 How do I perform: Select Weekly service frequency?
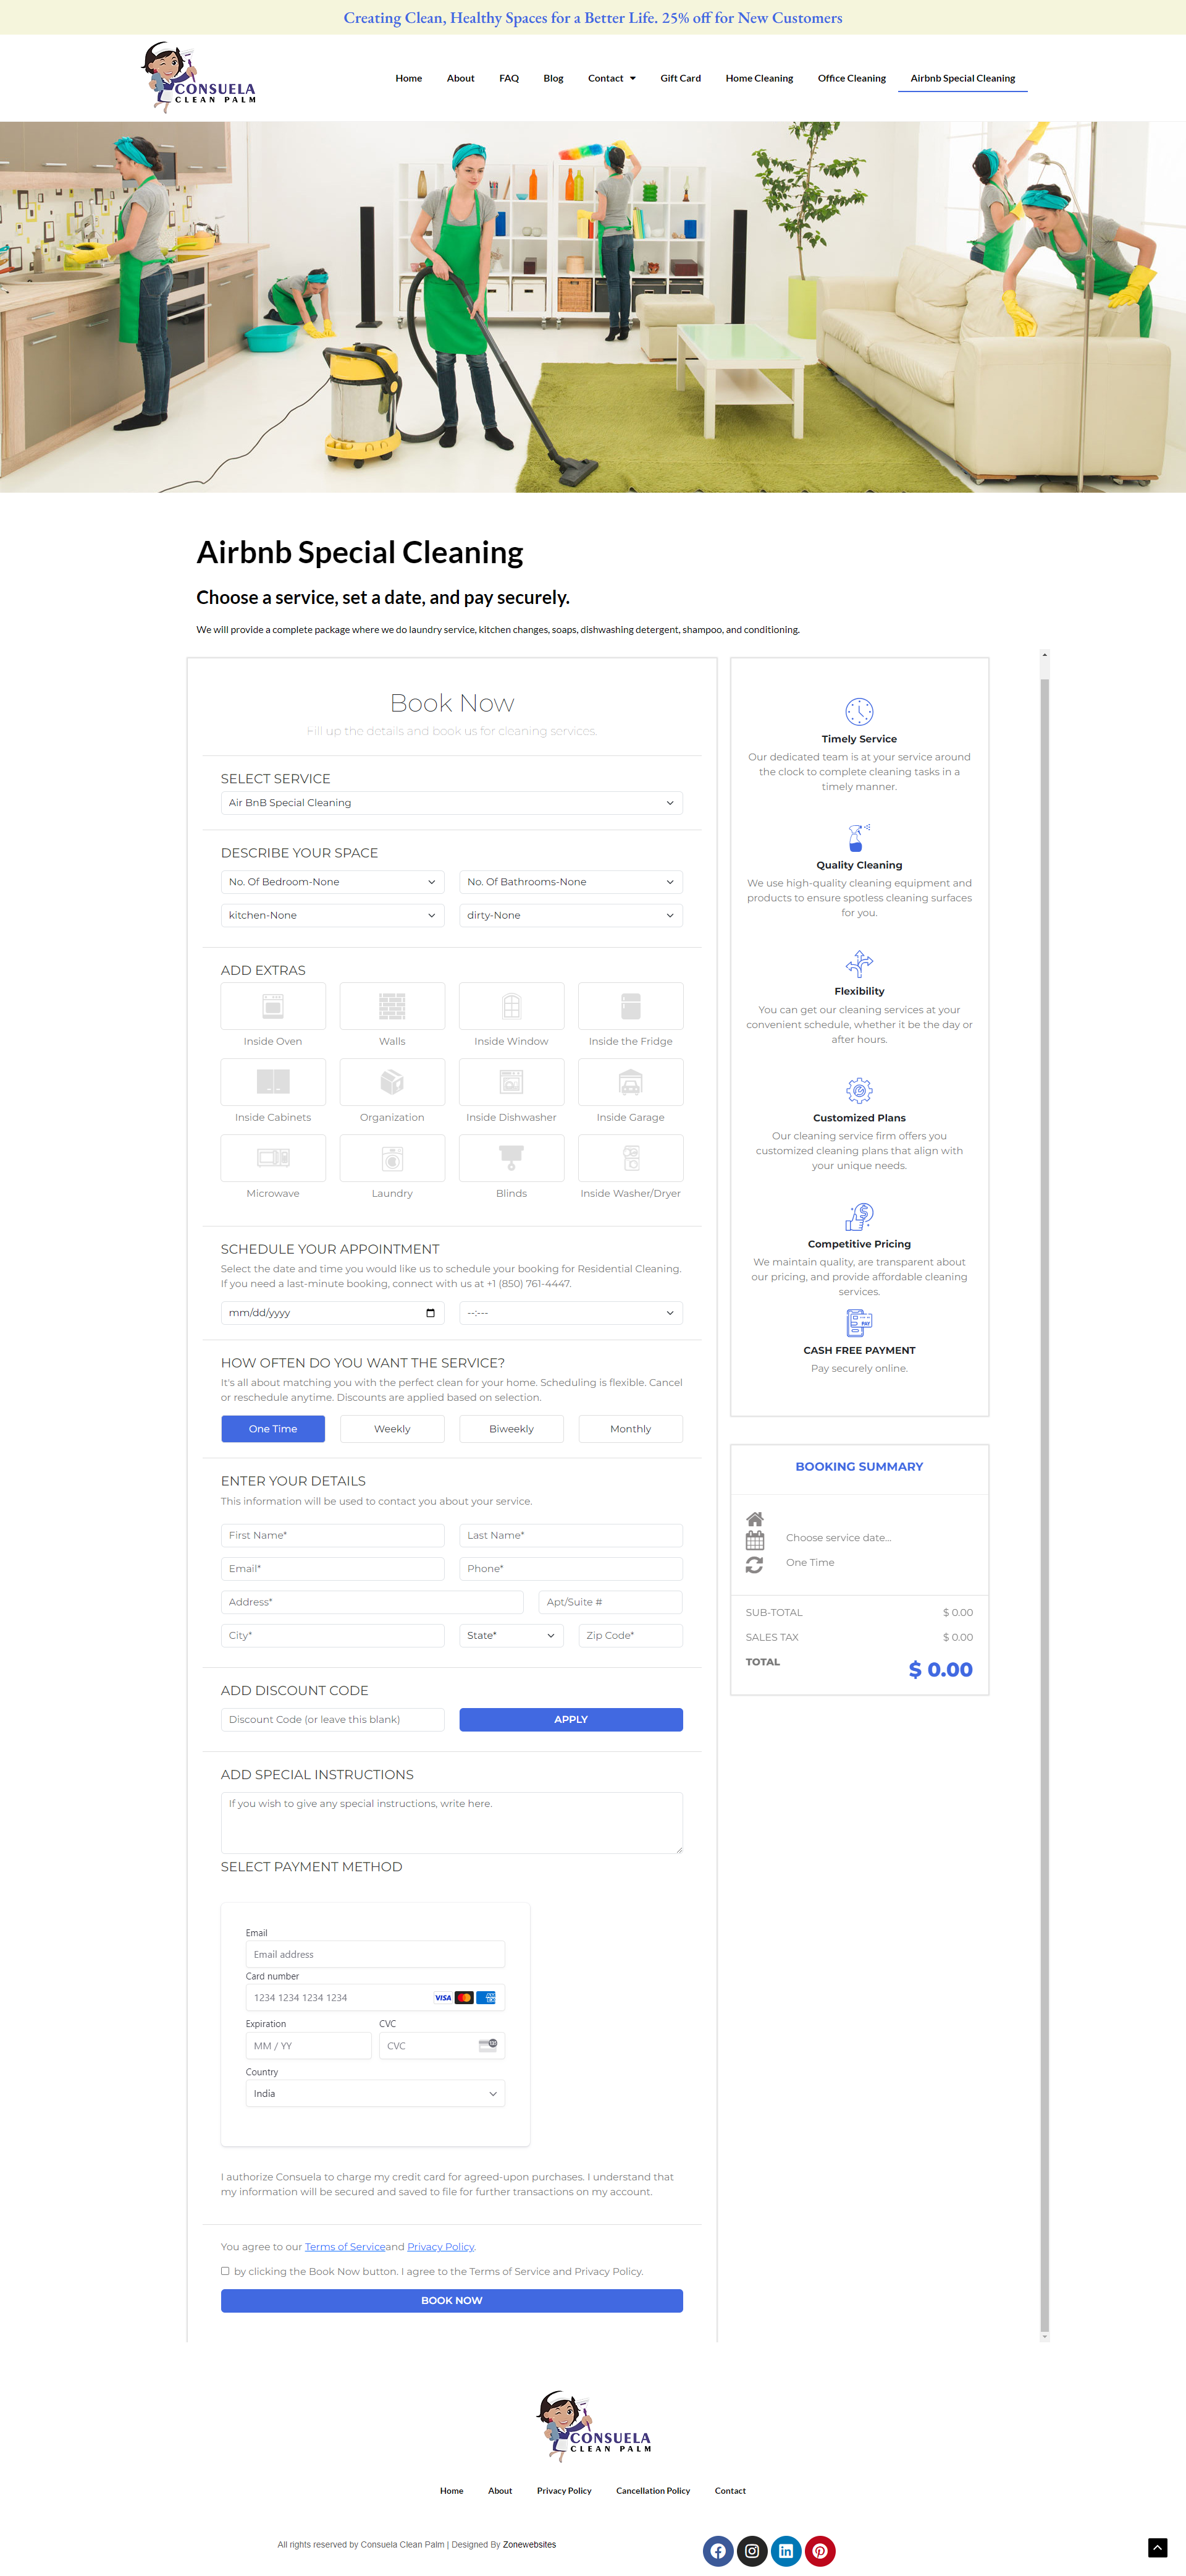(392, 1428)
